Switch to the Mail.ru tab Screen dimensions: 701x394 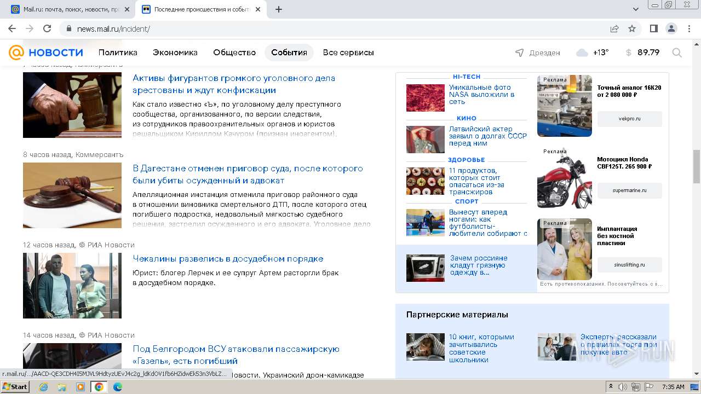70,9
